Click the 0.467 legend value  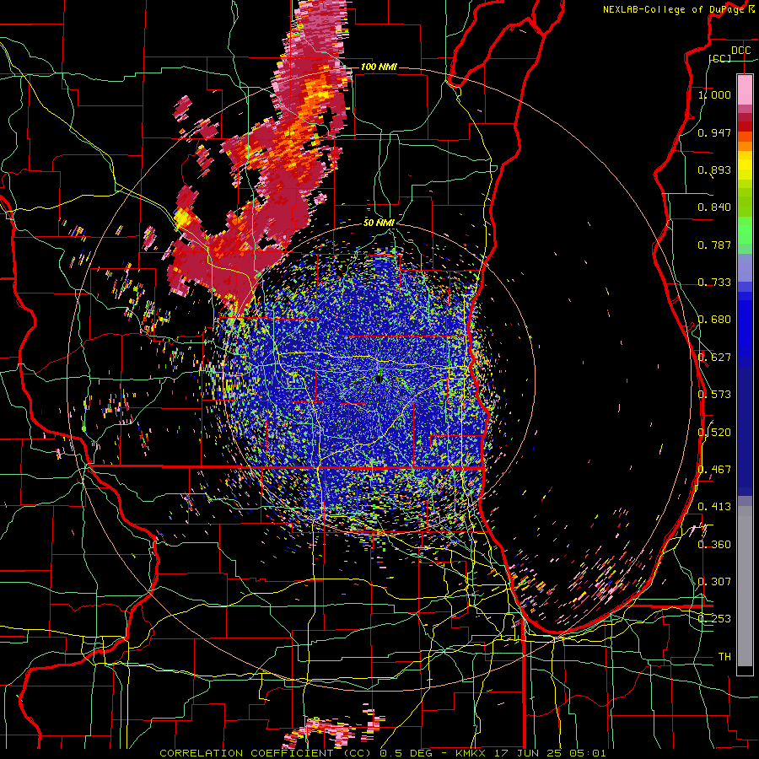pyautogui.click(x=714, y=470)
